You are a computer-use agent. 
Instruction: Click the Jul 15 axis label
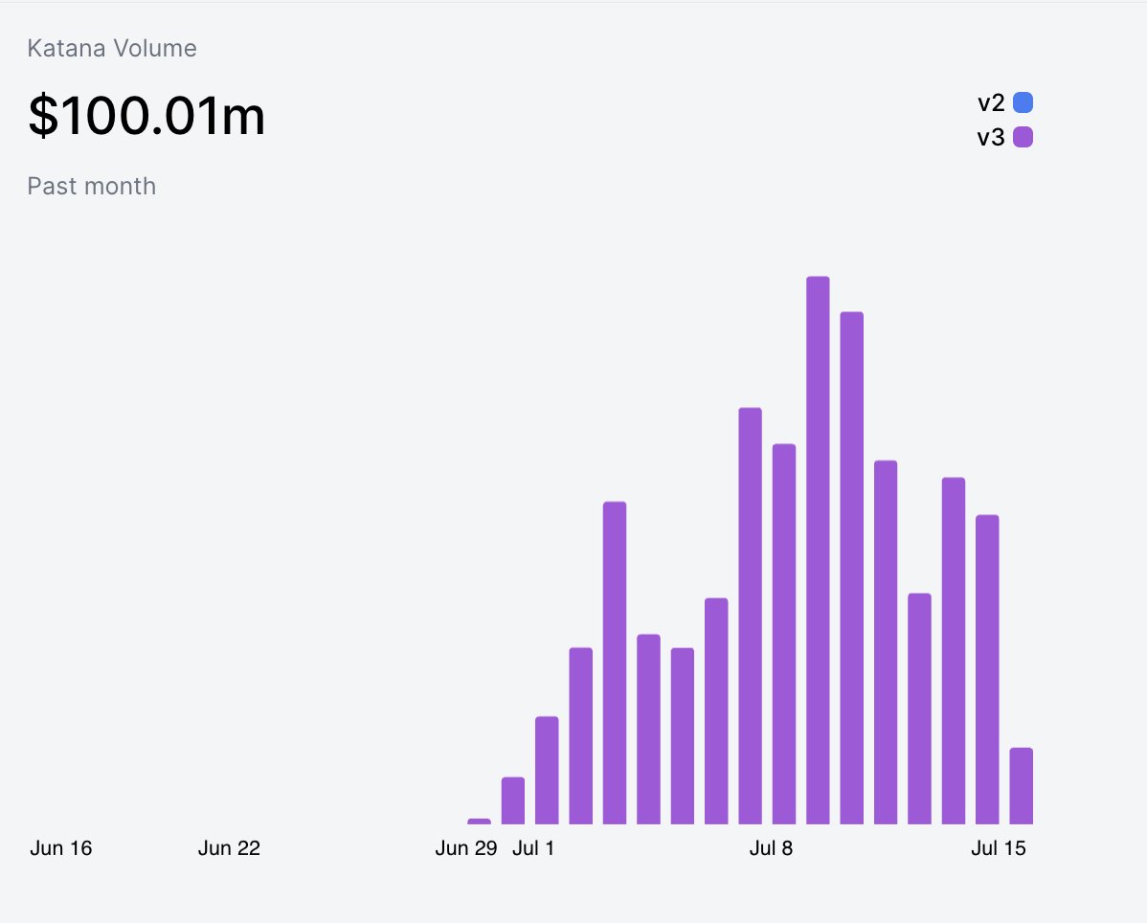coord(999,848)
